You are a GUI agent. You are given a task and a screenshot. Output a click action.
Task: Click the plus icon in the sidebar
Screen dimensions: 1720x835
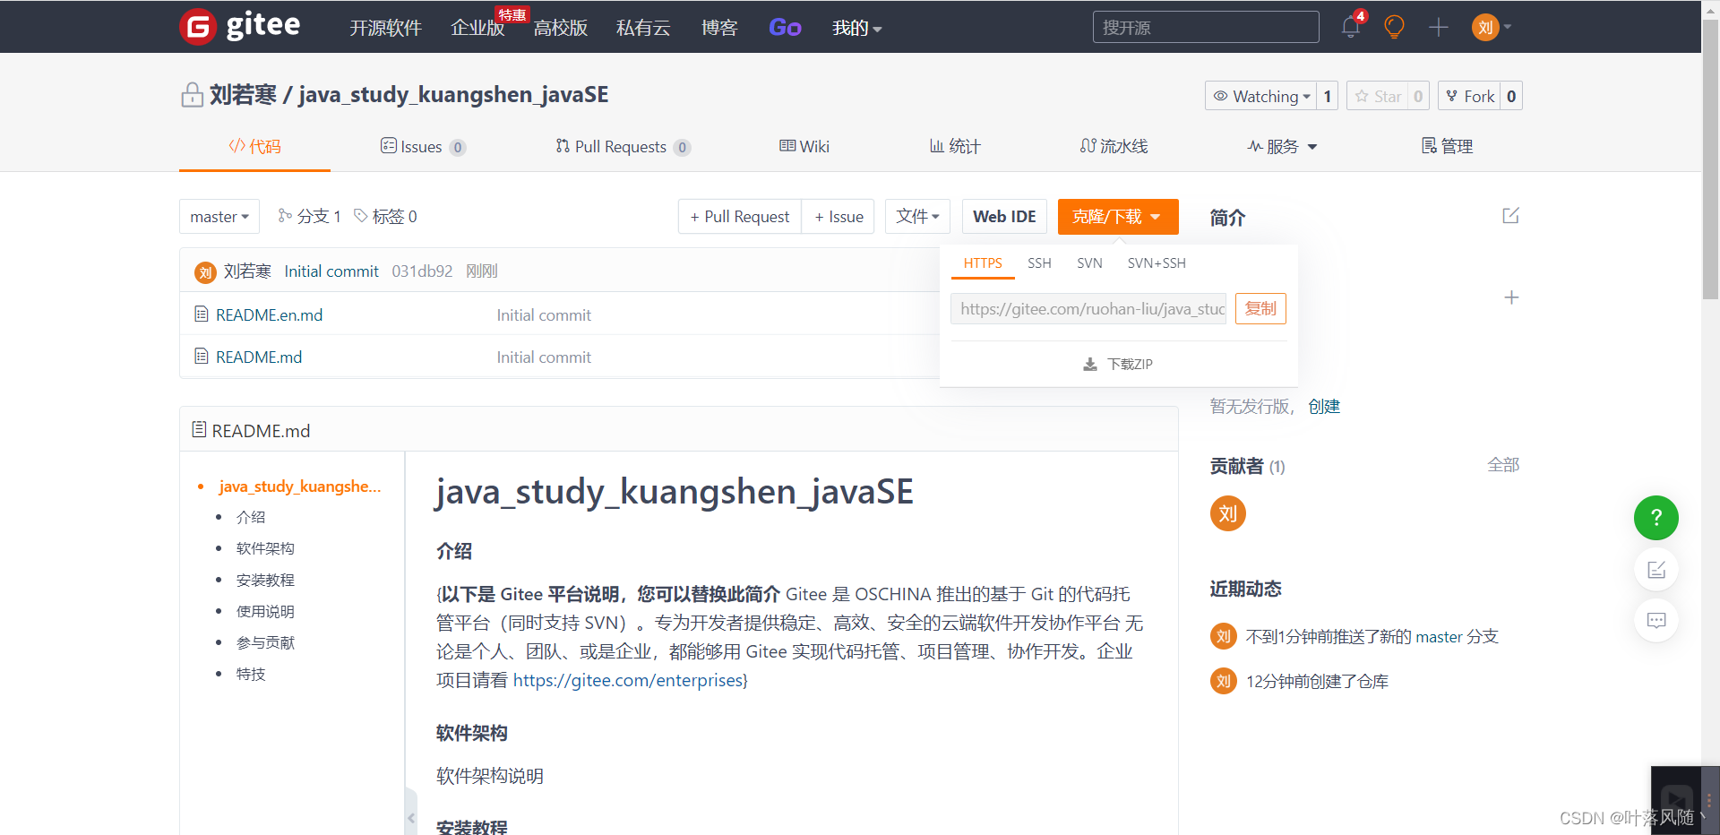(1511, 297)
